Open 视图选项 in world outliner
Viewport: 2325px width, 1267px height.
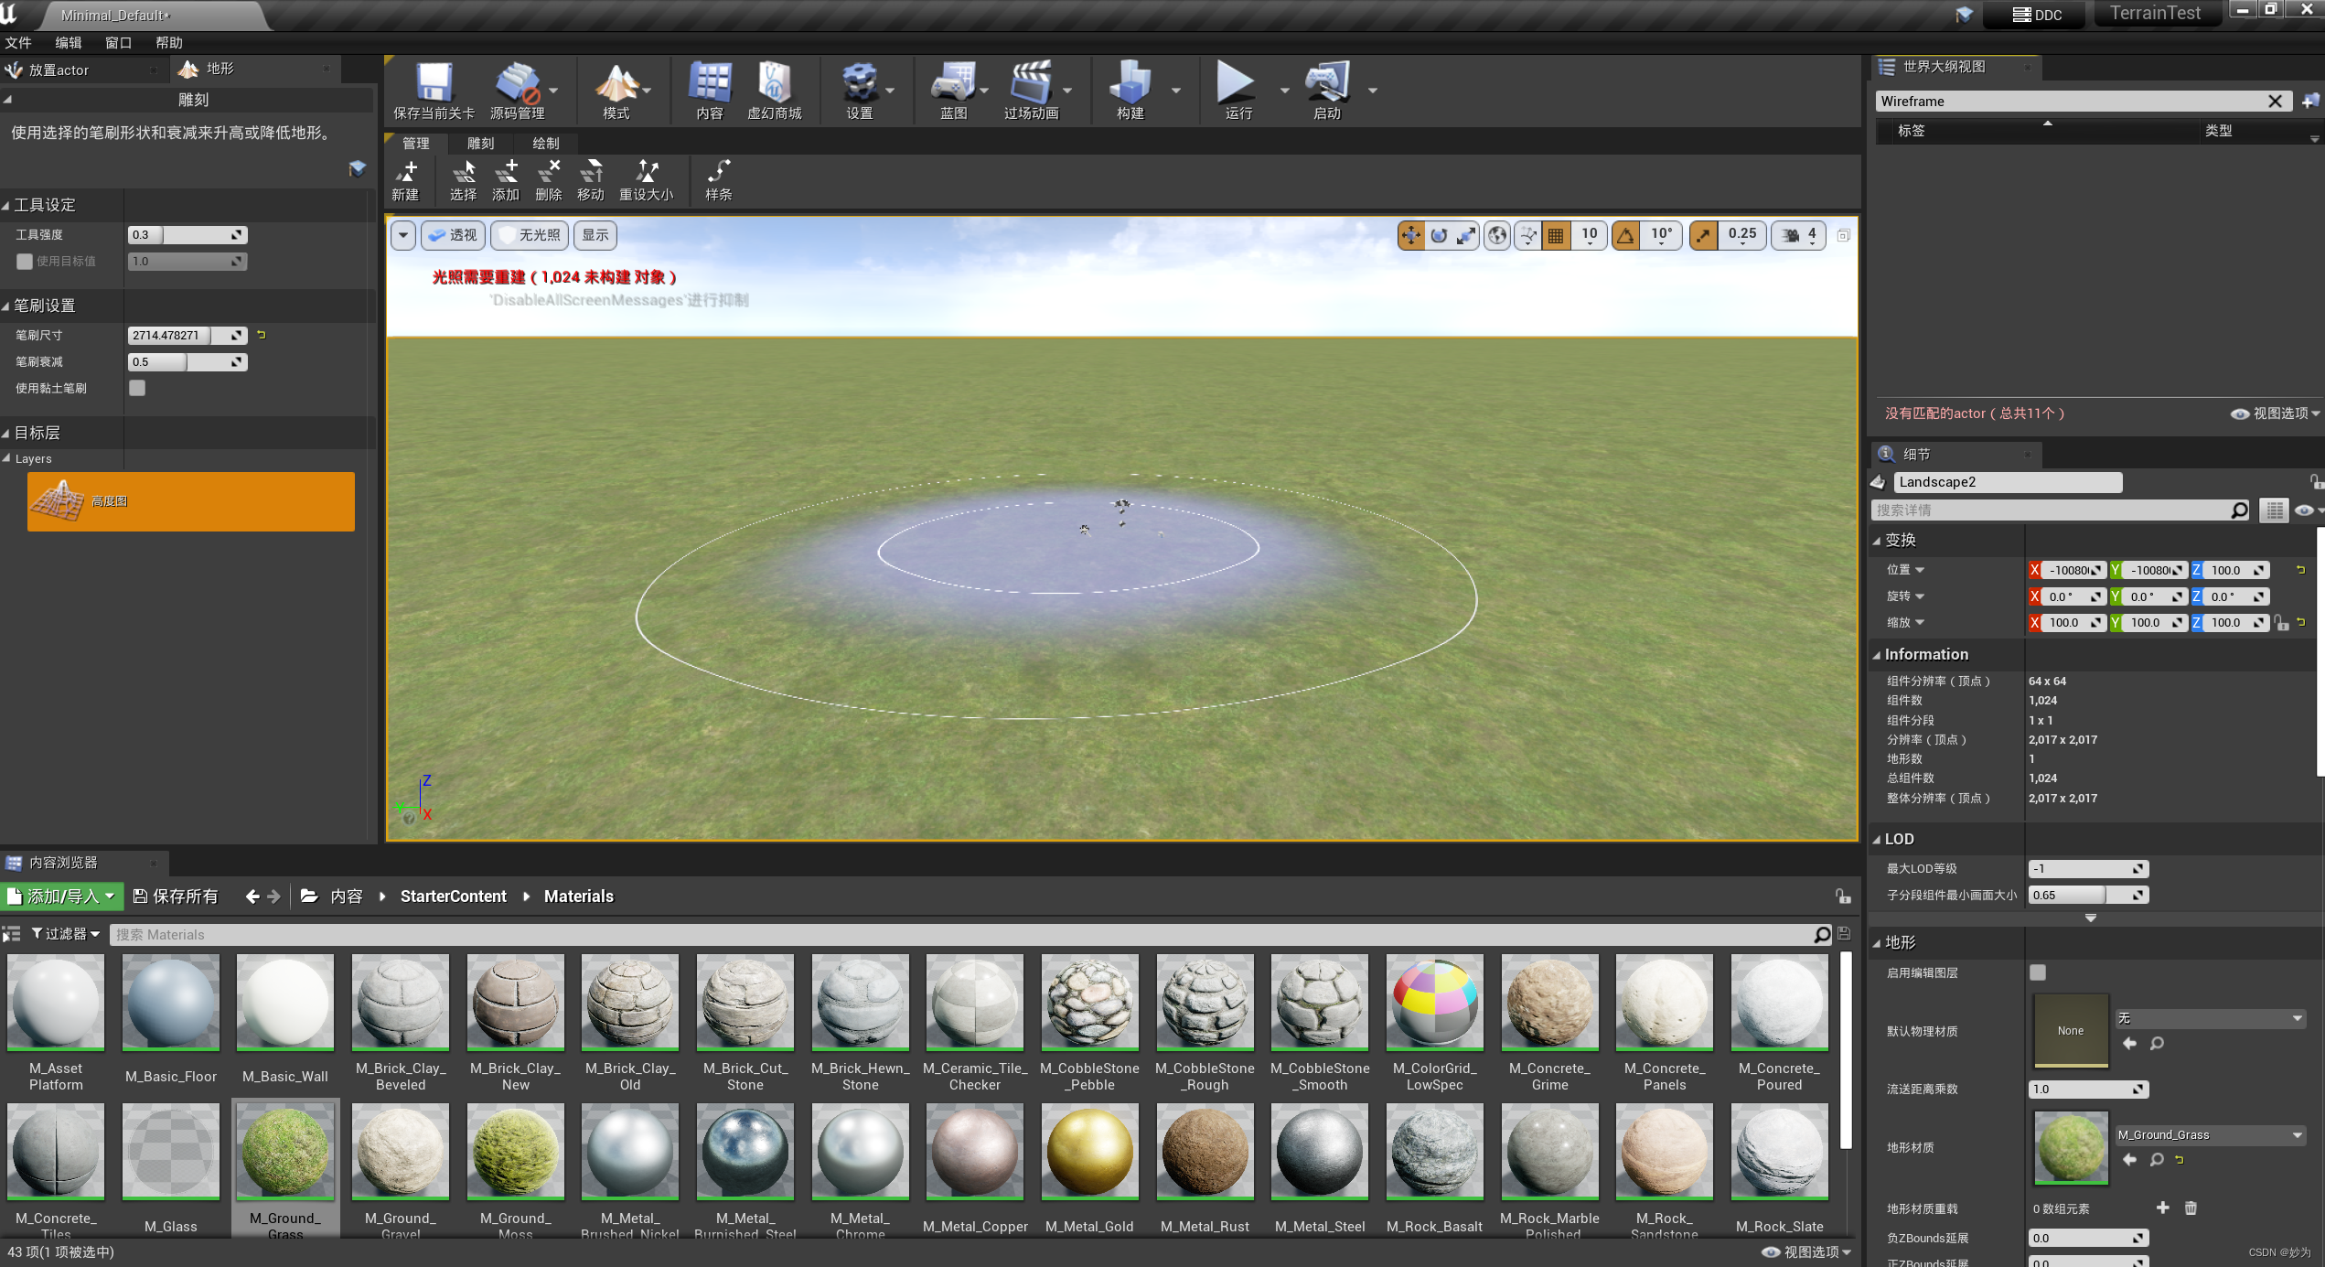point(2276,413)
